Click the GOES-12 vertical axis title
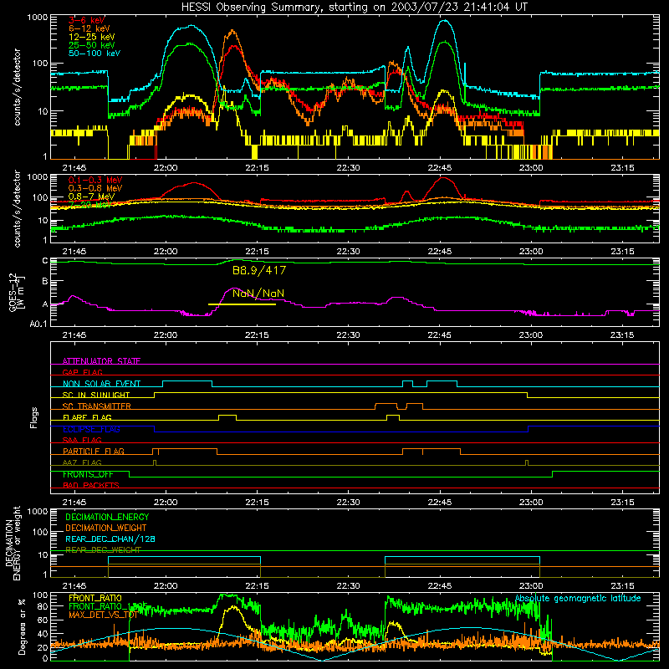This screenshot has width=669, height=669. coord(16,292)
